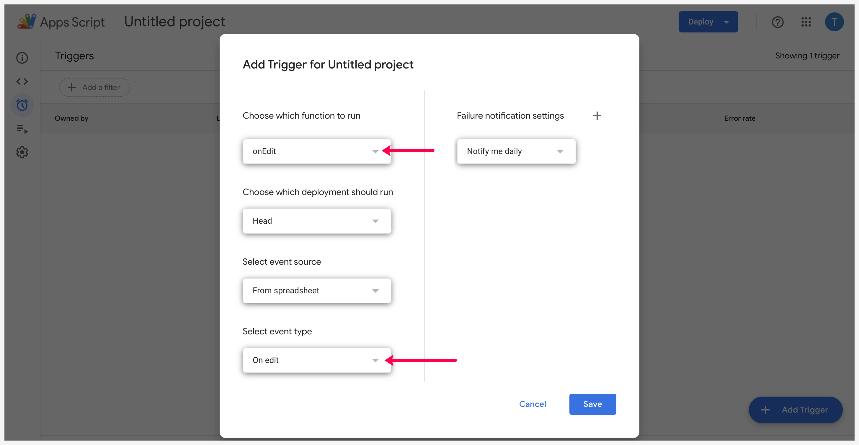Expand the onEdit function dropdown

click(x=316, y=151)
